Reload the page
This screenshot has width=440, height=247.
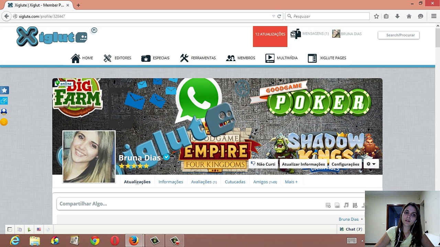click(x=279, y=16)
